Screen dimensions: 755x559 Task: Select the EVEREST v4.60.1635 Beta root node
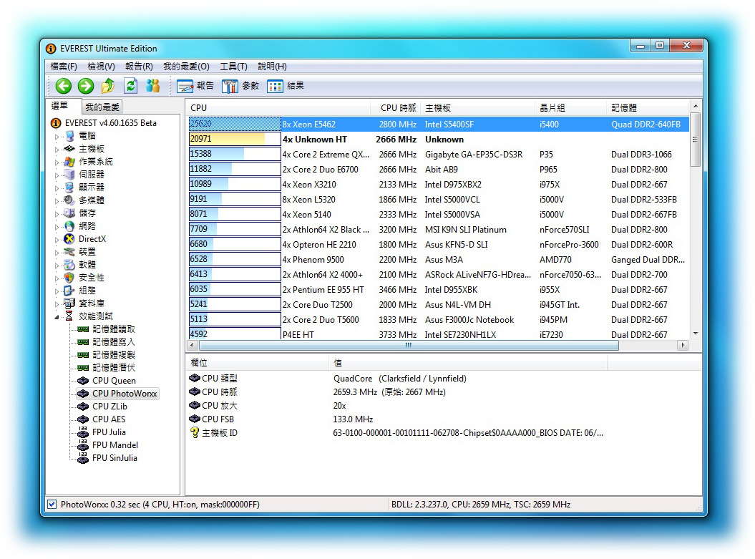(111, 123)
